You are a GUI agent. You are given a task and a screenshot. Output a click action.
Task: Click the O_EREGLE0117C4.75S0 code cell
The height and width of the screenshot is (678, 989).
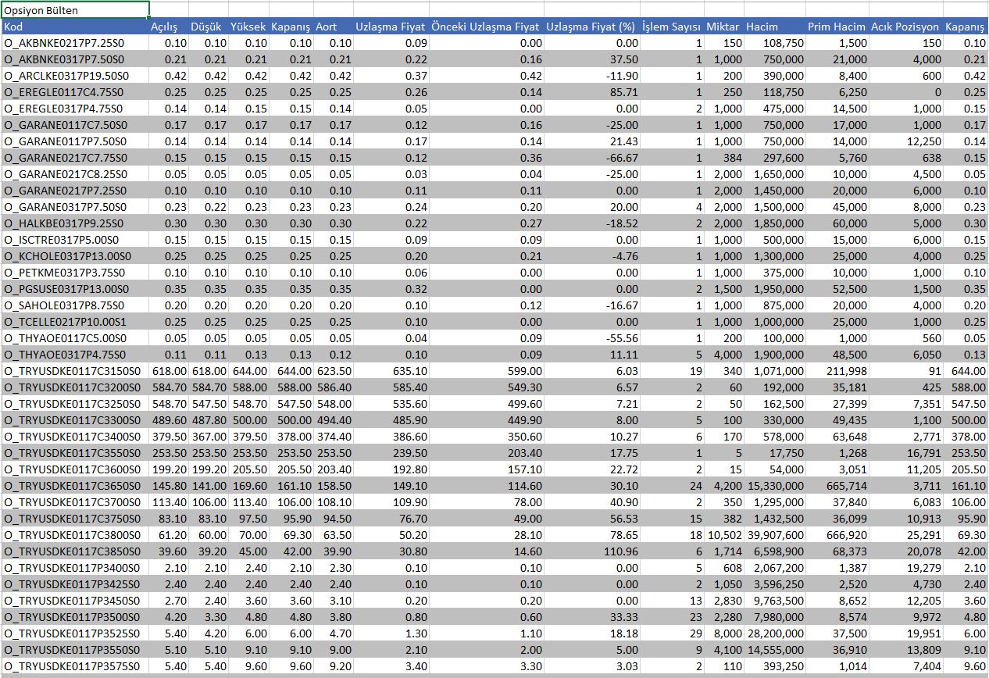75,92
